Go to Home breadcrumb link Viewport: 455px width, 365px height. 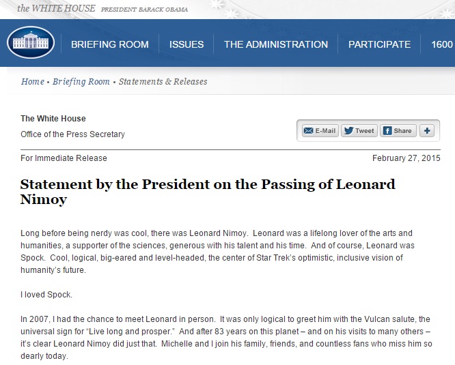tap(32, 82)
